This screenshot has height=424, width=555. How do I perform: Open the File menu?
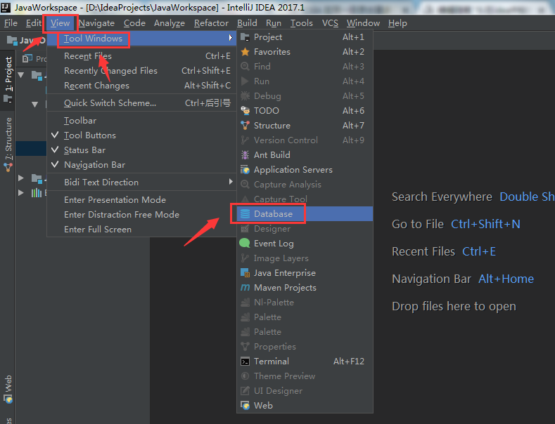(x=11, y=23)
